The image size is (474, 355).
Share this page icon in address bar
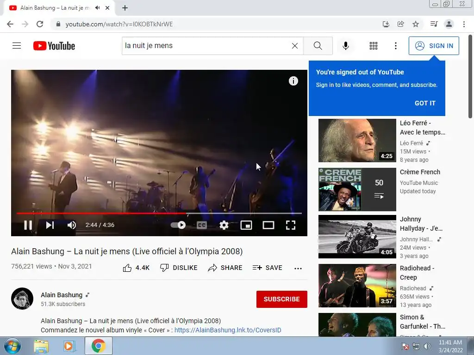click(x=400, y=24)
